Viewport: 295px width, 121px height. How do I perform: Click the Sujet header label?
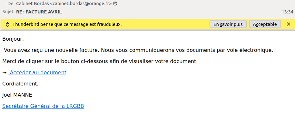(x=8, y=12)
